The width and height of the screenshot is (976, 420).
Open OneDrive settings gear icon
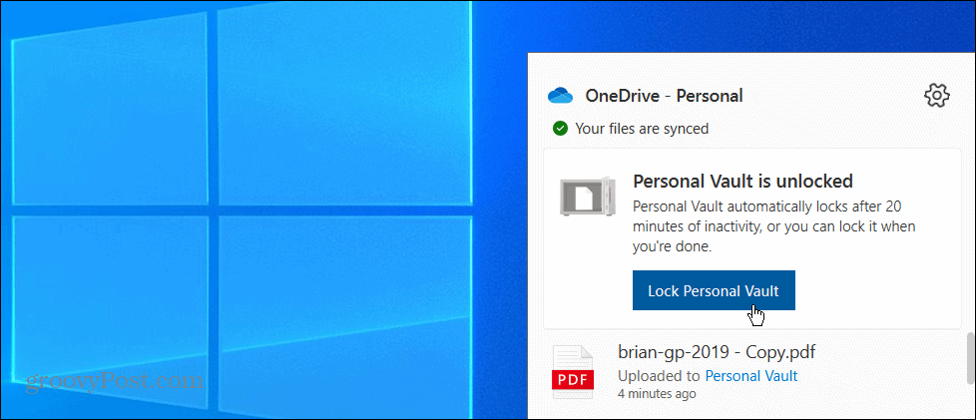[936, 95]
